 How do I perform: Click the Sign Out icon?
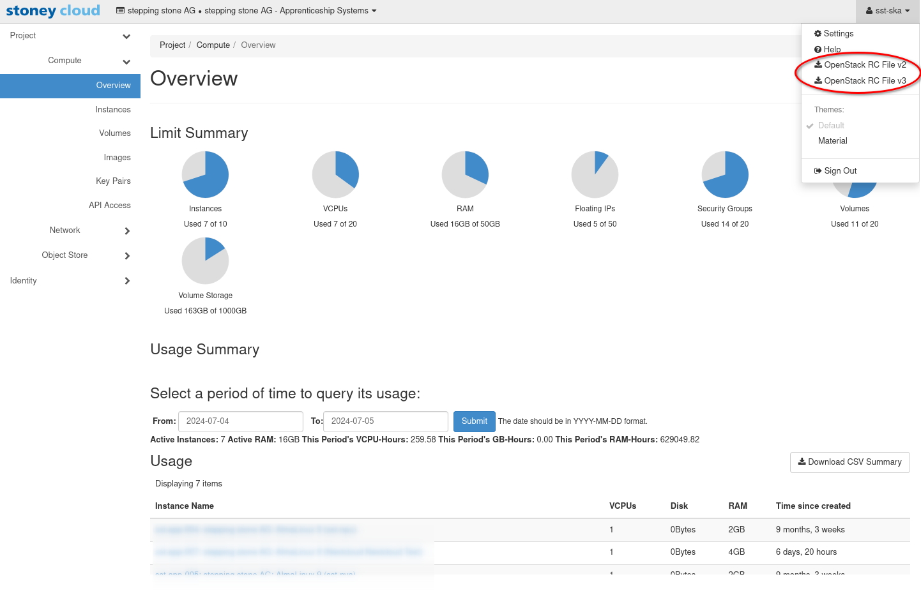[818, 171]
